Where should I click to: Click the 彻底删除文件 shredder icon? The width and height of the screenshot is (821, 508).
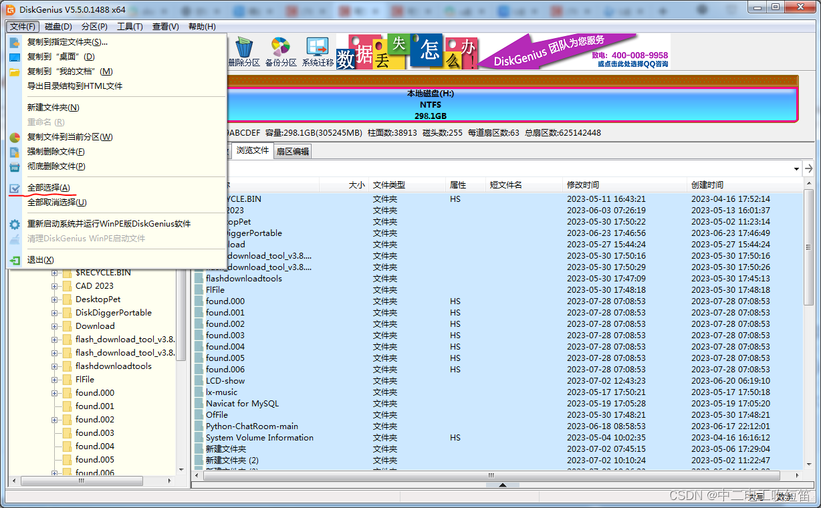tap(15, 166)
